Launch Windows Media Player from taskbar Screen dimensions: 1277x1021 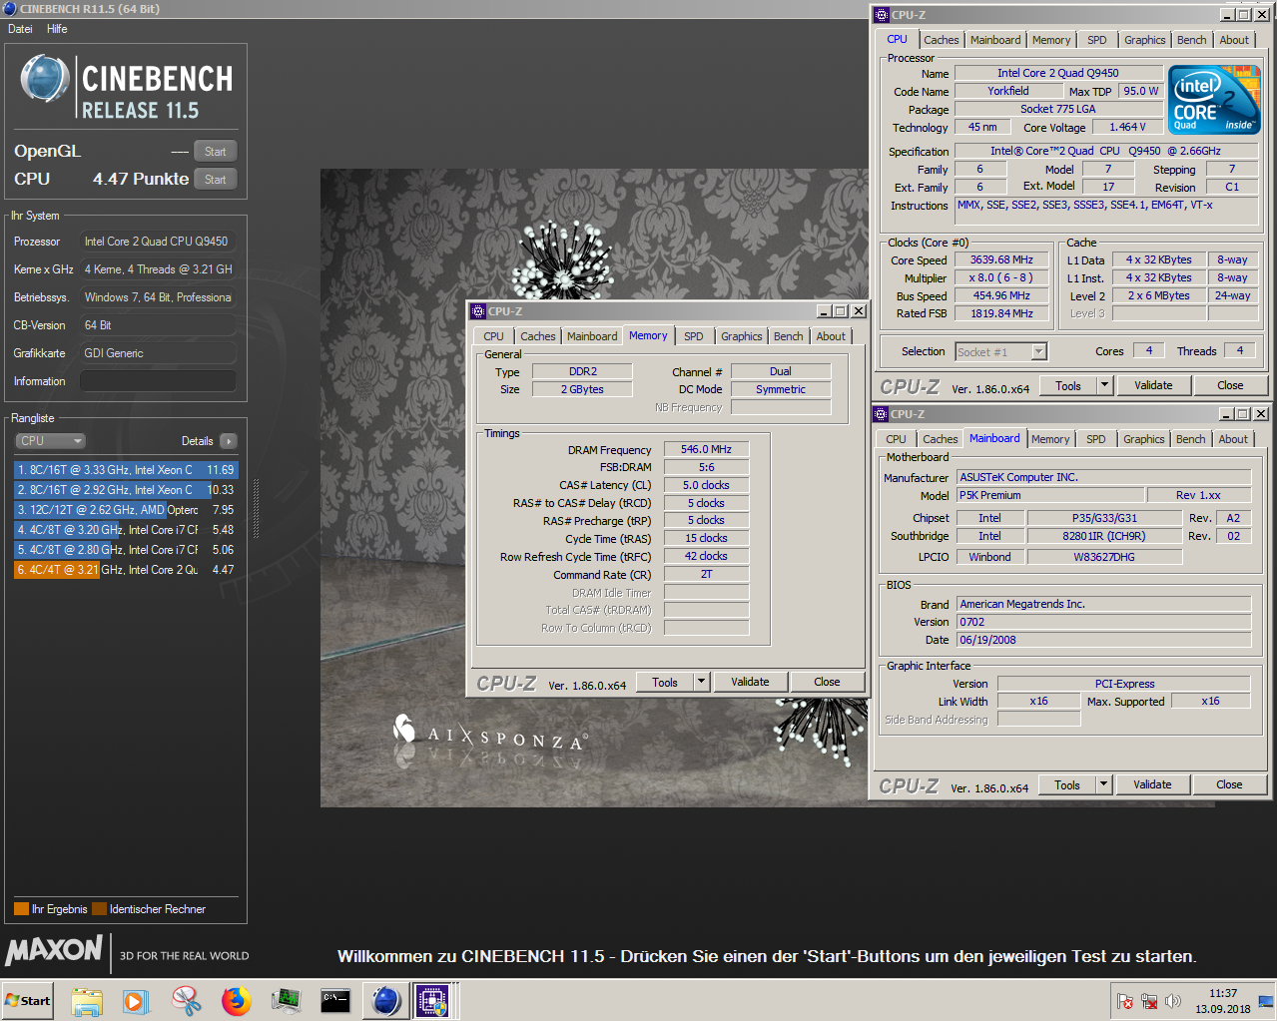[136, 1001]
